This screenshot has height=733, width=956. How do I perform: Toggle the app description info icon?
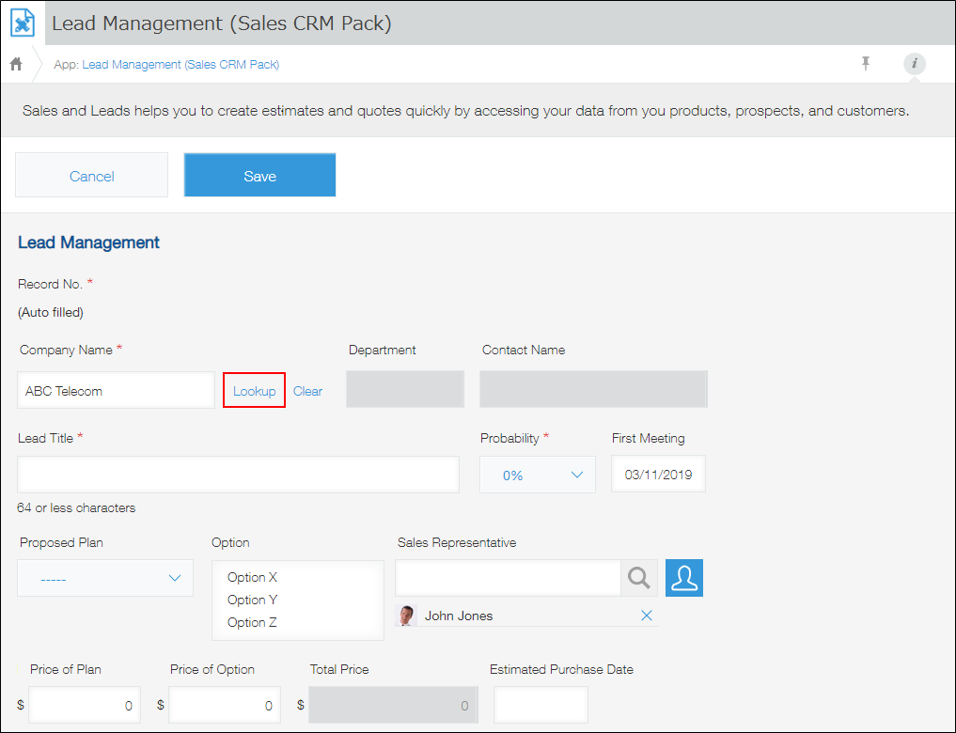[x=914, y=63]
